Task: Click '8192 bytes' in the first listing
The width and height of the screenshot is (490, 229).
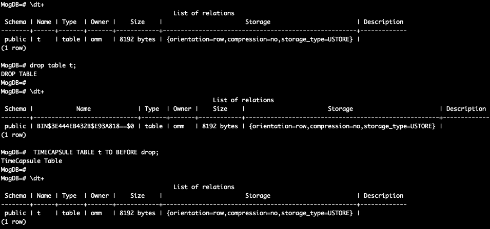Action: point(137,39)
